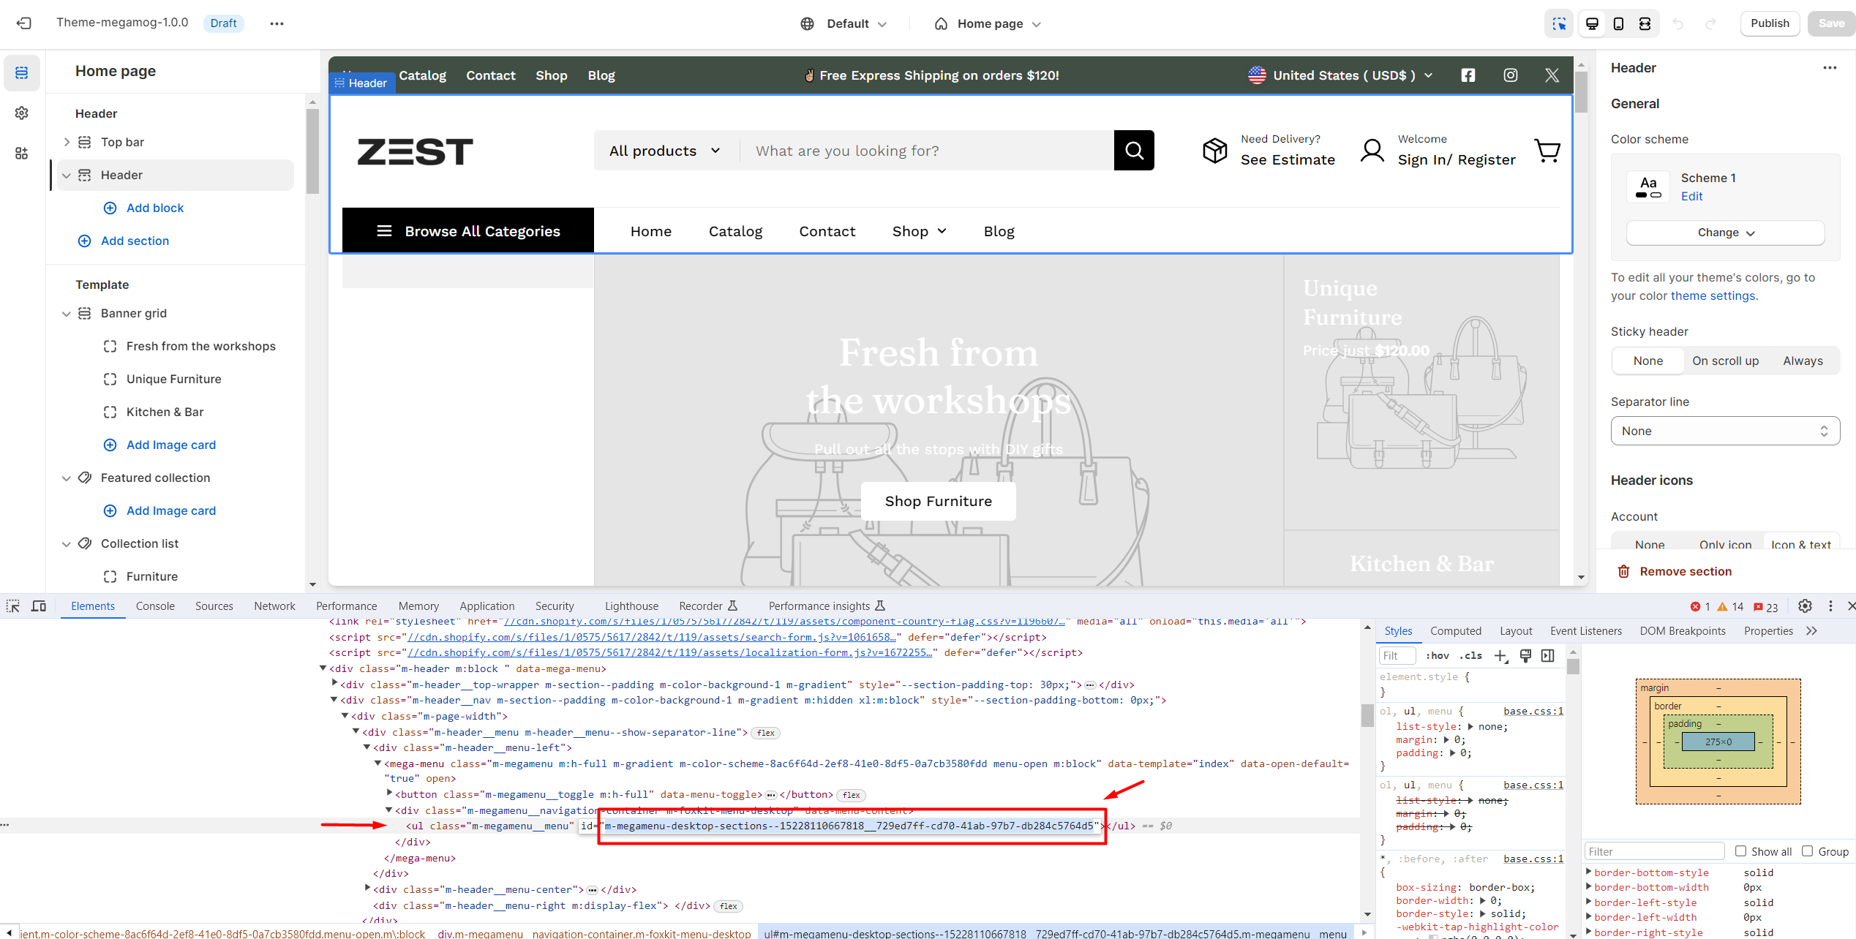This screenshot has width=1856, height=939.
Task: Toggle the element state paint icon in Styles
Action: coord(1525,656)
